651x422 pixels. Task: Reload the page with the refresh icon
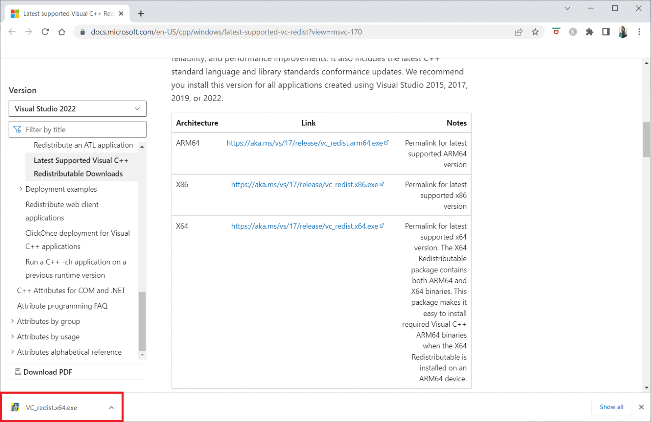click(45, 32)
